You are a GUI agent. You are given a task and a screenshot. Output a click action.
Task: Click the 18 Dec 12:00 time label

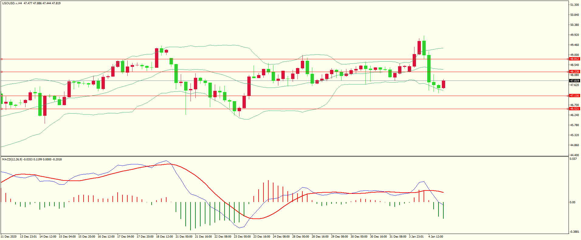pyautogui.click(x=164, y=237)
